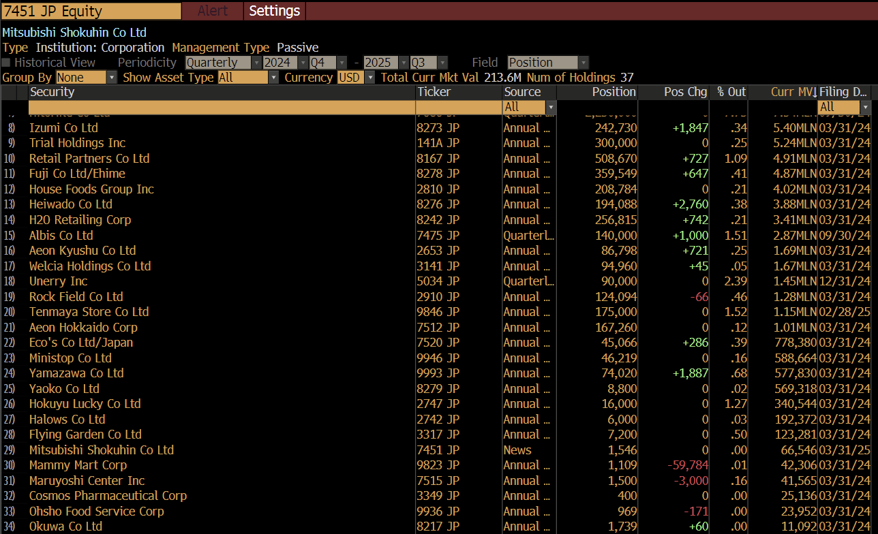Select House Foods Group Inc security
This screenshot has width=878, height=534.
coord(91,189)
